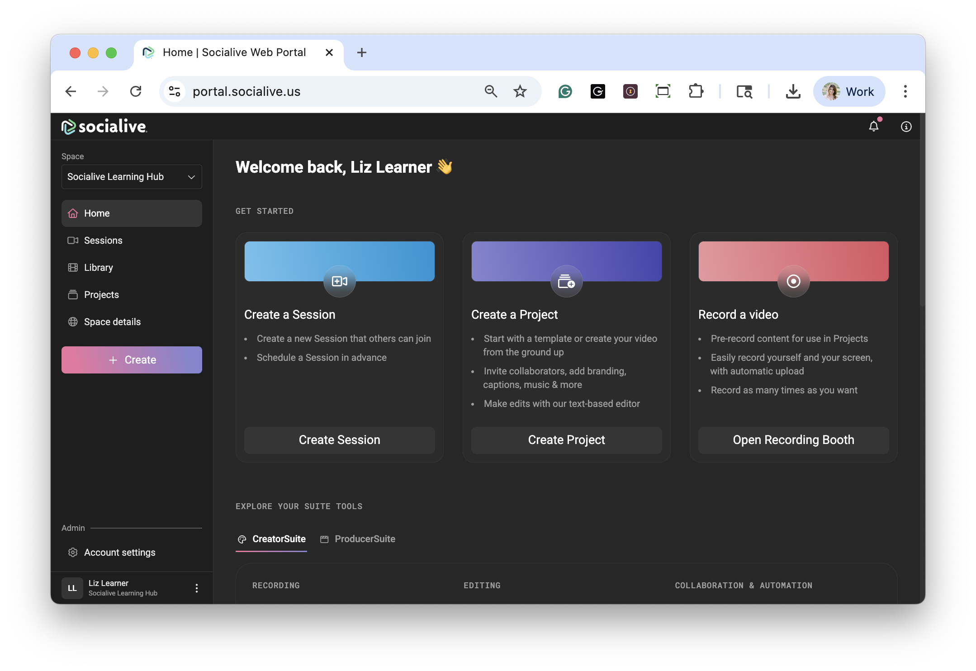Viewport: 976px width, 671px height.
Task: Go to Sessions in sidebar
Action: 103,241
